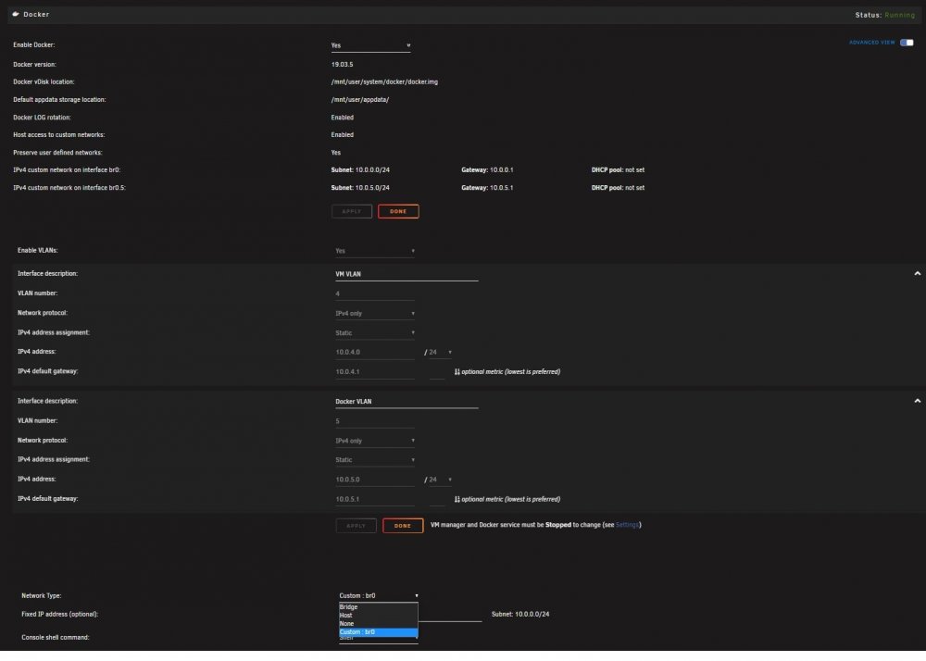Open the Network Type dropdown
Viewport: 926px width, 661px height.
coord(379,596)
